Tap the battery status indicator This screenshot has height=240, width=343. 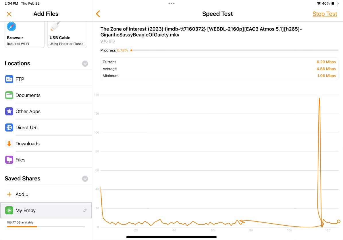(334, 3)
